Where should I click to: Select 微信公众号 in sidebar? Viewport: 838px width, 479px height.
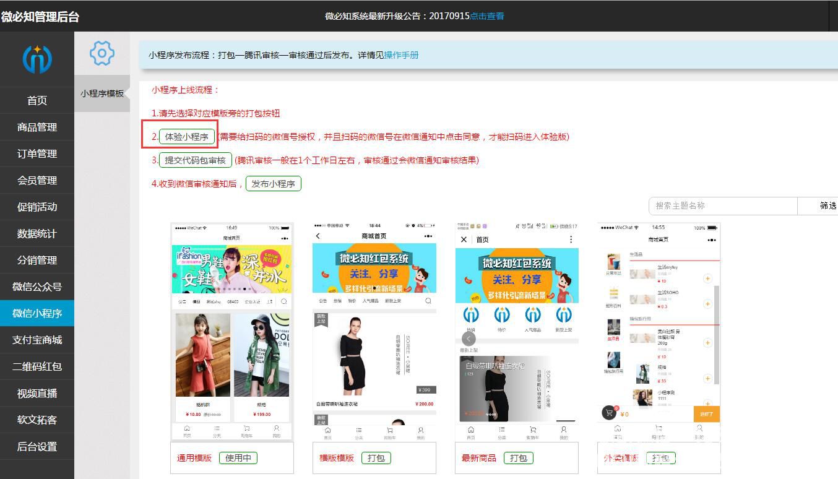coord(37,287)
